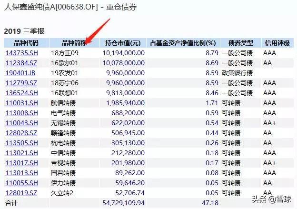Select the 136524.SH code link
Screen dimensions: 297x209
point(21,93)
